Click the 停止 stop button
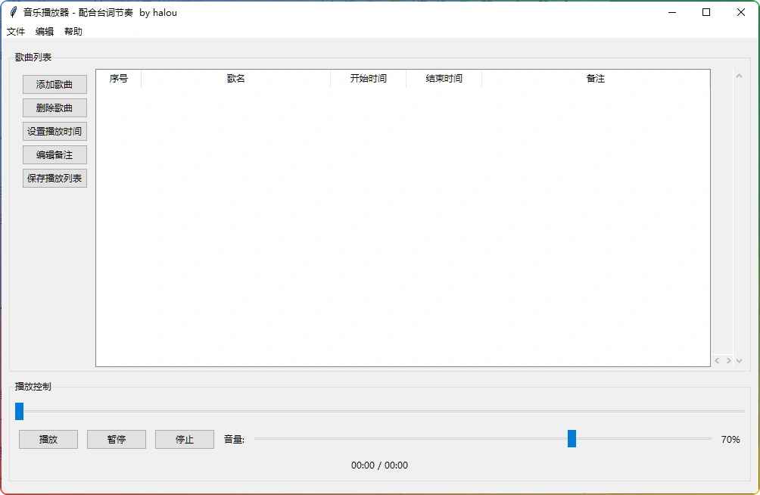Image resolution: width=760 pixels, height=495 pixels. [185, 439]
